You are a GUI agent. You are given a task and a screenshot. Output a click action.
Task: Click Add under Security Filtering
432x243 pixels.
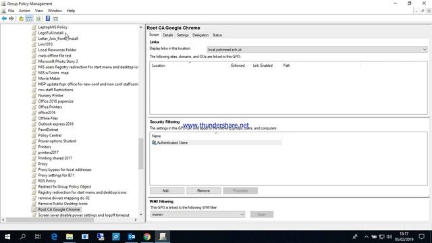click(x=167, y=190)
